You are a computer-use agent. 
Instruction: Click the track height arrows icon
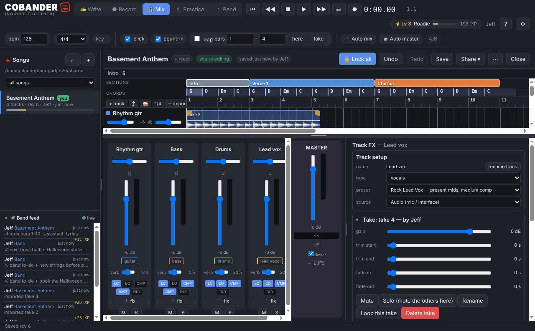point(133,104)
